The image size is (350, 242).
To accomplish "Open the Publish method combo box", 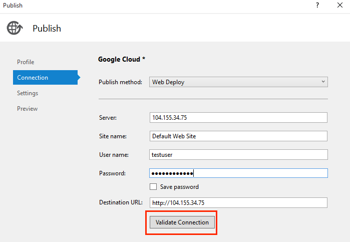I will pos(238,82).
